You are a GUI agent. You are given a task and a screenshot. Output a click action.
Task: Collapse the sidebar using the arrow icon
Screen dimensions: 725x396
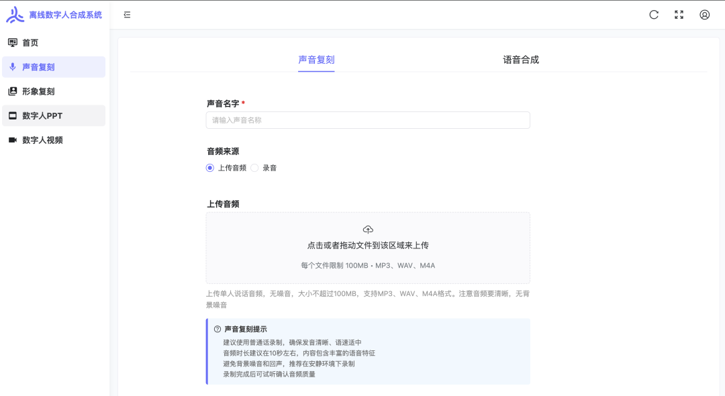127,14
